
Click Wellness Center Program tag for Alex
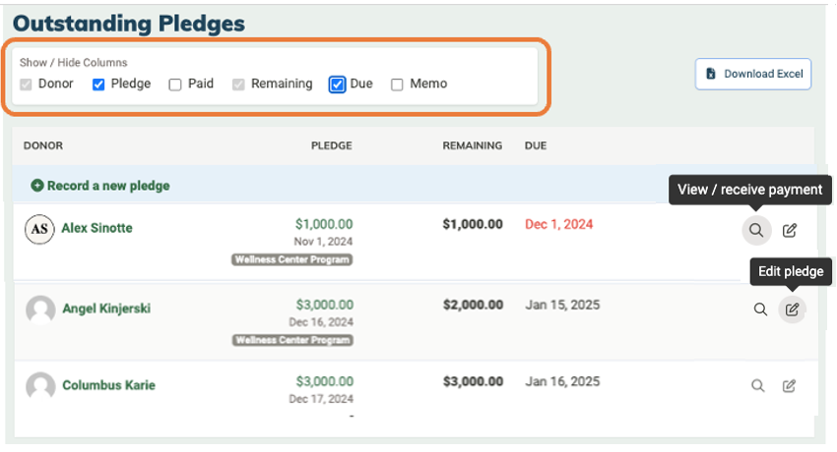[x=292, y=260]
